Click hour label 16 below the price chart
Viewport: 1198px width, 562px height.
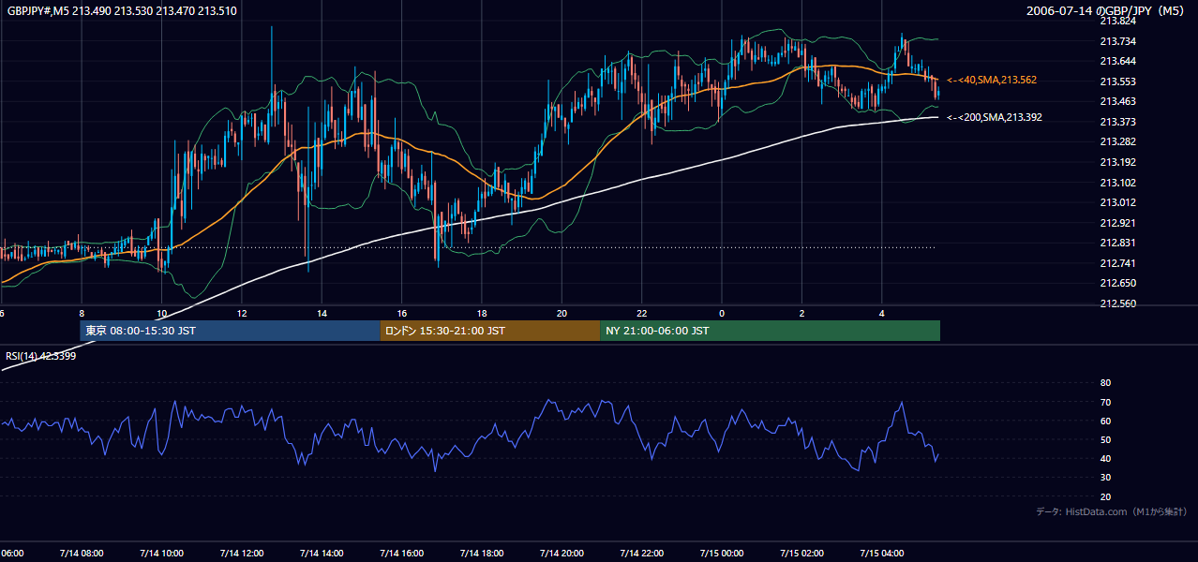point(401,313)
